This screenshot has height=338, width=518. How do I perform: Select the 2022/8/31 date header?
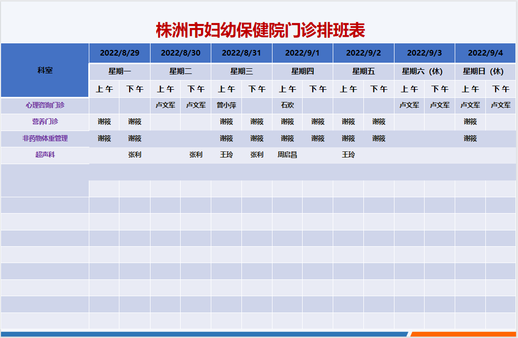click(x=241, y=53)
